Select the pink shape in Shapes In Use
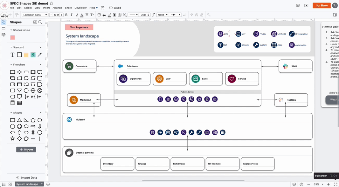339x187 pixels. (x=12, y=37)
